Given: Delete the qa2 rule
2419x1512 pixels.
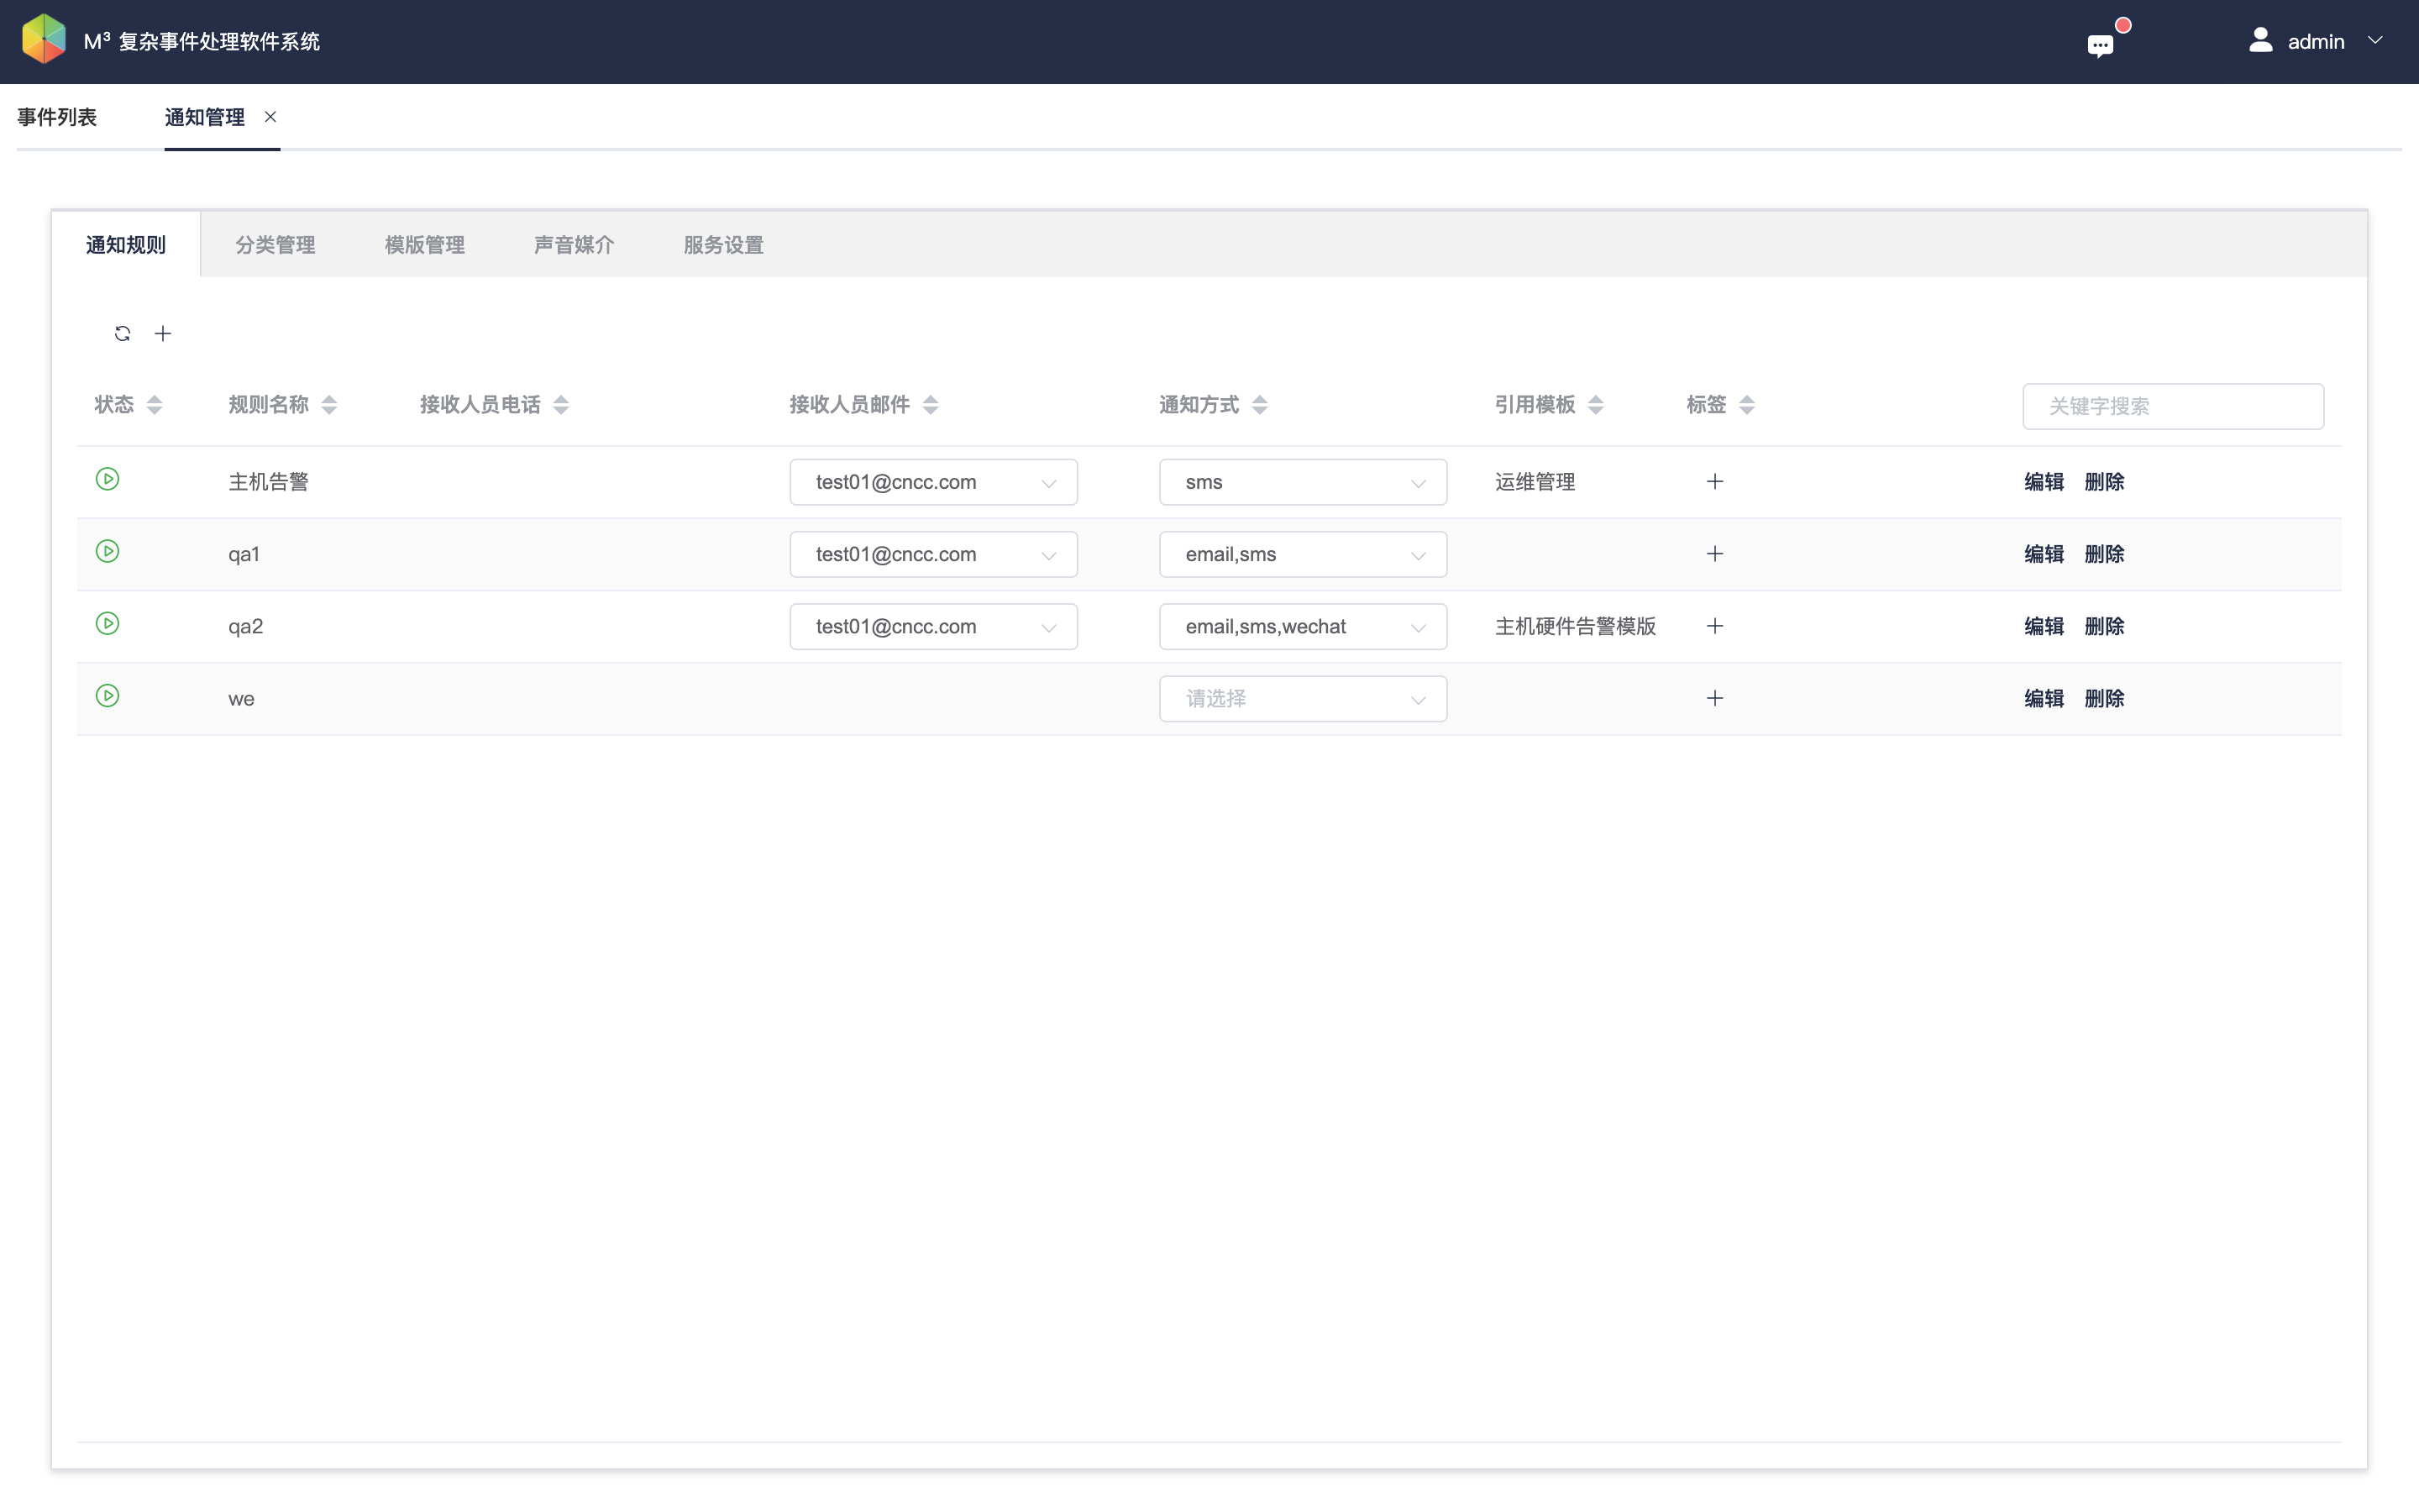Looking at the screenshot, I should tap(2104, 626).
